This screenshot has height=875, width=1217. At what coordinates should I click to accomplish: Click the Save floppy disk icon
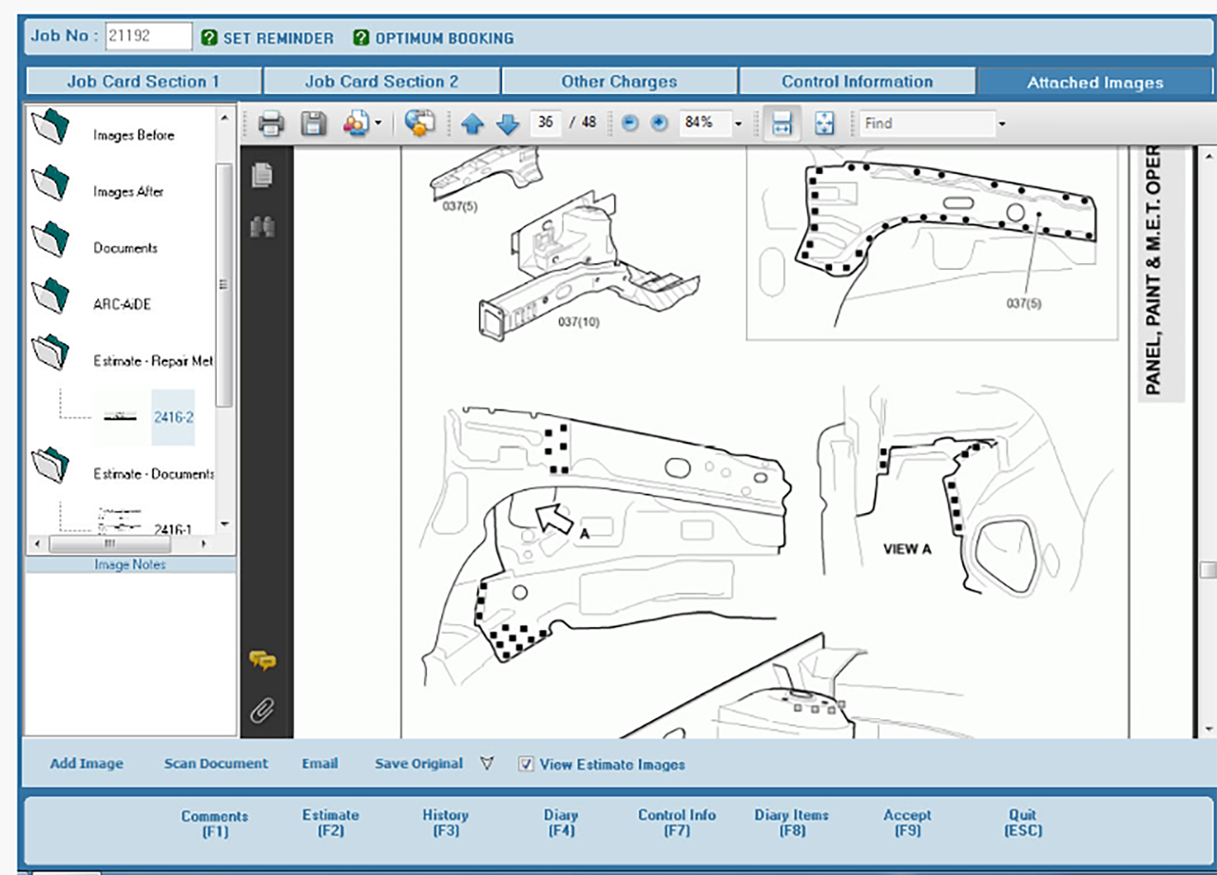[x=314, y=124]
